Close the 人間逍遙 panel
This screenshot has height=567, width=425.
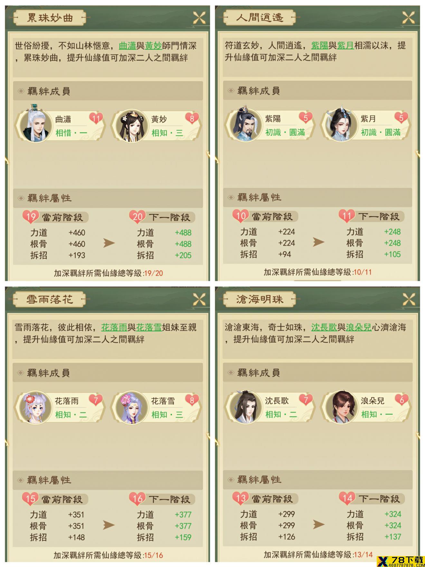(408, 17)
